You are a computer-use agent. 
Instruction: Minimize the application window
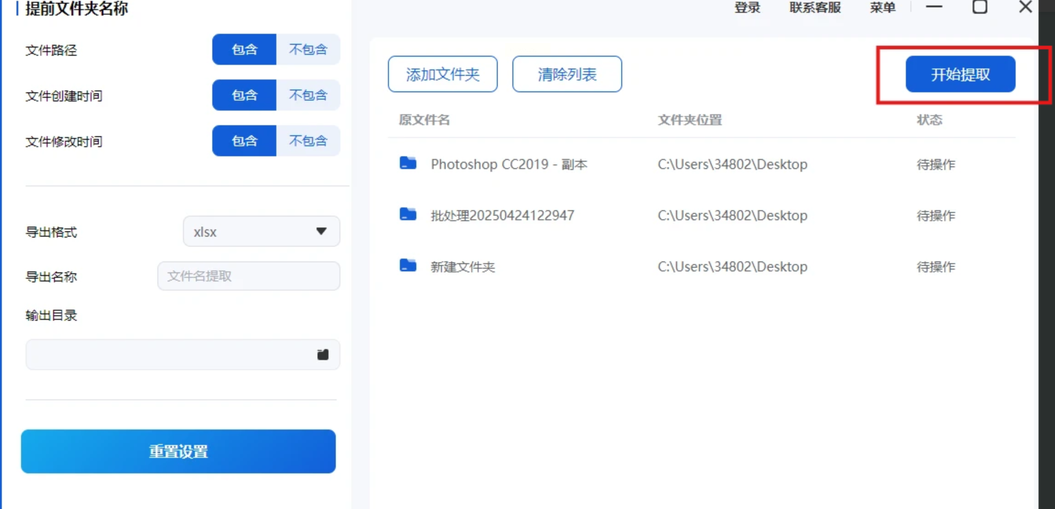click(x=934, y=7)
